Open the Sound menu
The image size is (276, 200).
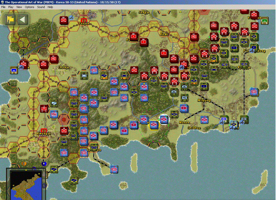[41, 7]
